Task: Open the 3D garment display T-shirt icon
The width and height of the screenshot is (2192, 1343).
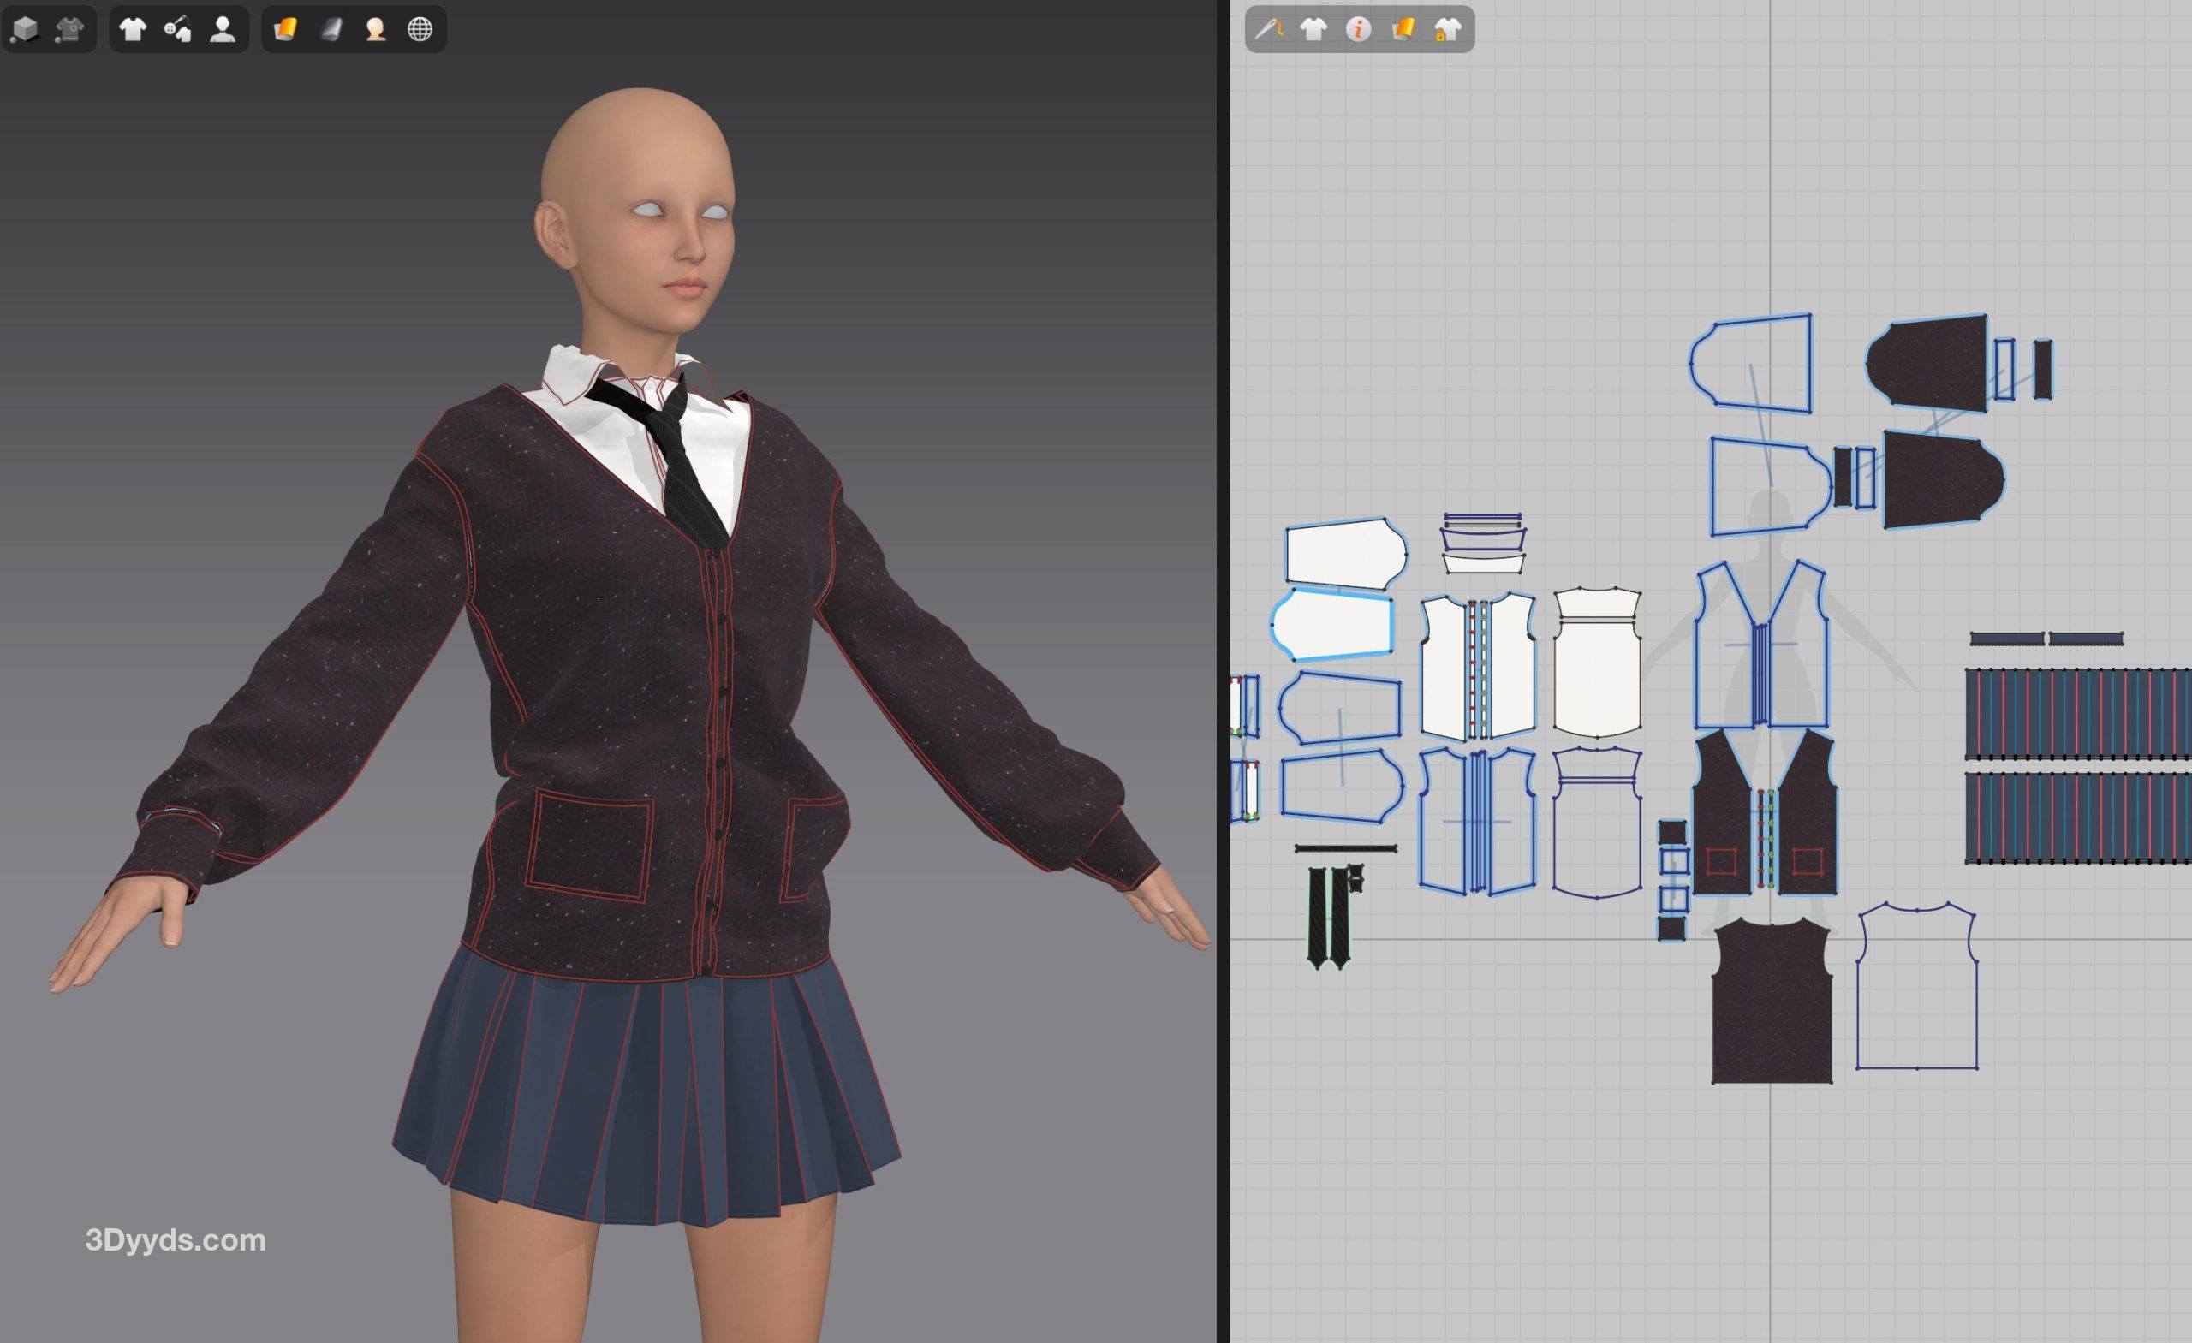Action: pyautogui.click(x=133, y=29)
